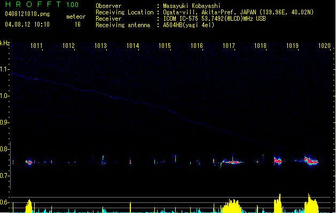
Task: Click time axis marker 1011
Action: click(x=36, y=46)
